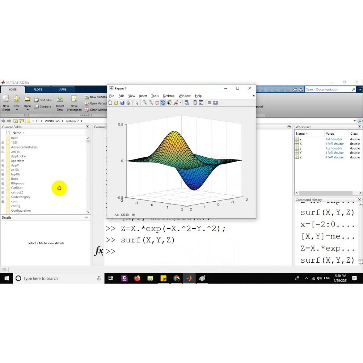Viewport: 363px width, 363px height.
Task: Switch to the PLOTS ribbon tab
Action: pos(38,90)
